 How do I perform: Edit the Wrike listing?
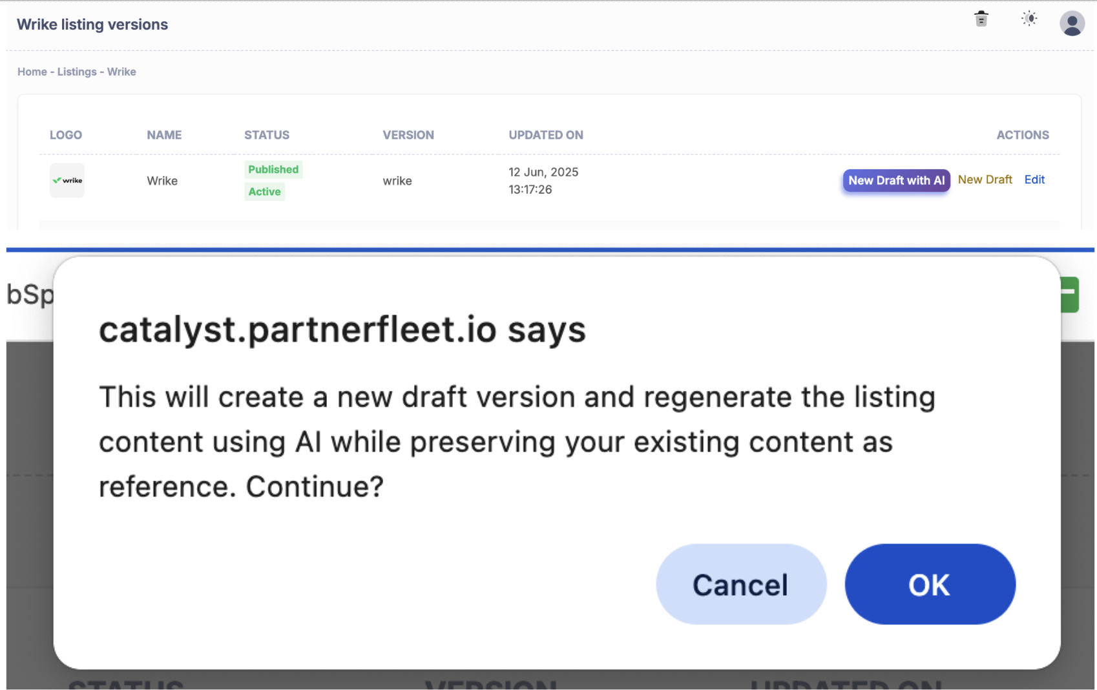1034,180
